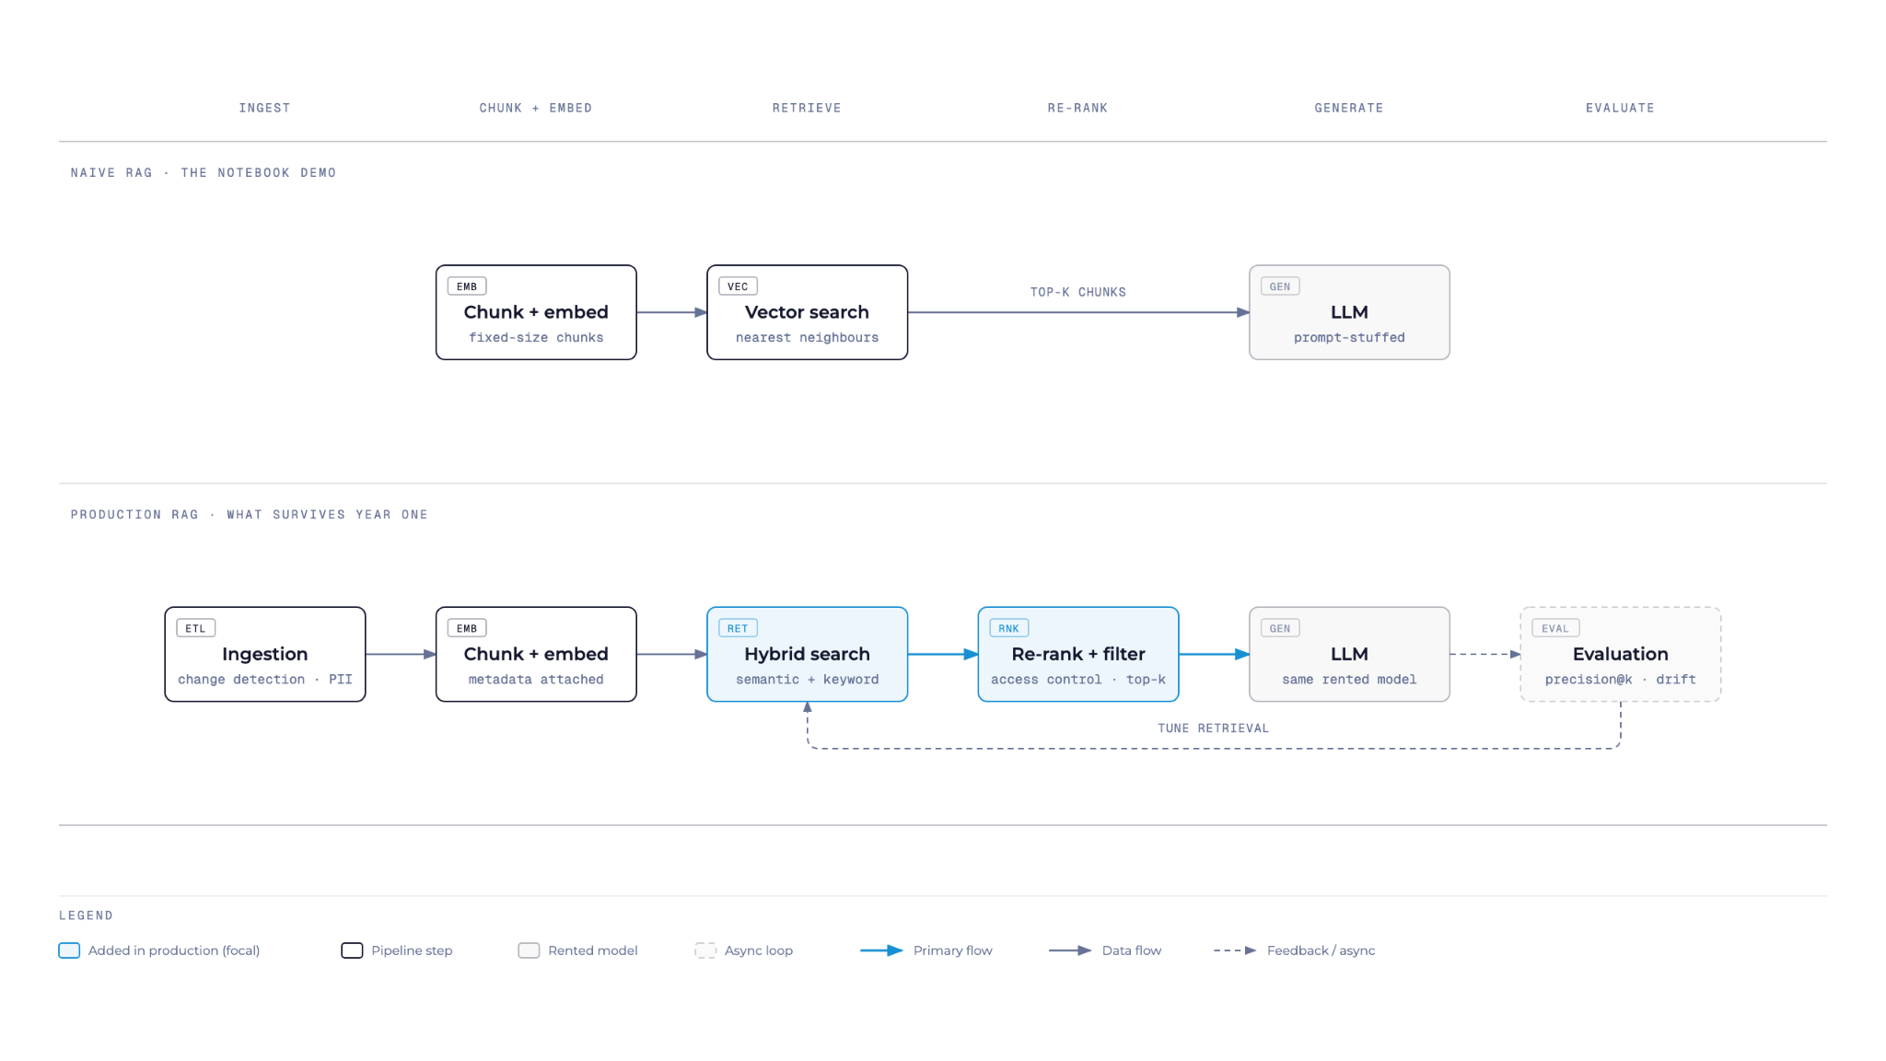Viewport: 1886px width, 1061px height.
Task: Click the RET tag on the Hybrid search box
Action: tap(738, 628)
